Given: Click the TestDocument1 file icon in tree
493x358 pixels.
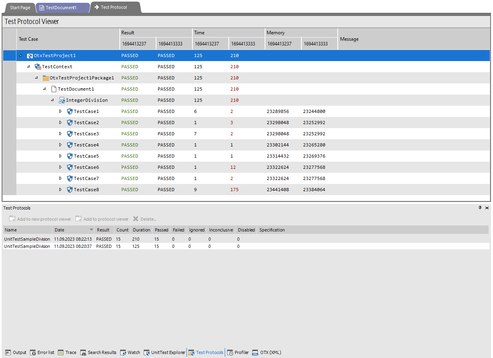Looking at the screenshot, I should (x=54, y=89).
